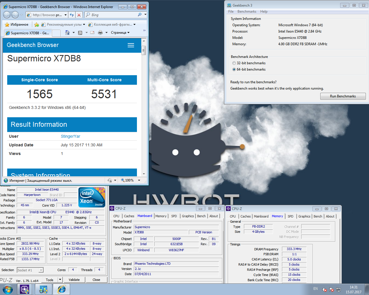Select the Supermicro X7DB8 browser tab
The image size is (369, 295).
[28, 33]
